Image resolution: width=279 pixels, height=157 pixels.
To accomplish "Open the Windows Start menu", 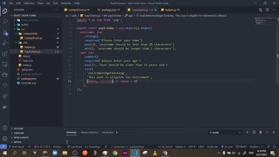I will coord(5,153).
